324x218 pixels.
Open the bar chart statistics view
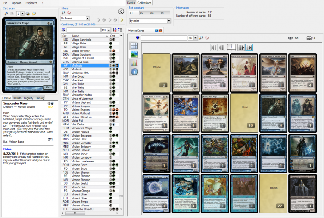[x=134, y=63]
